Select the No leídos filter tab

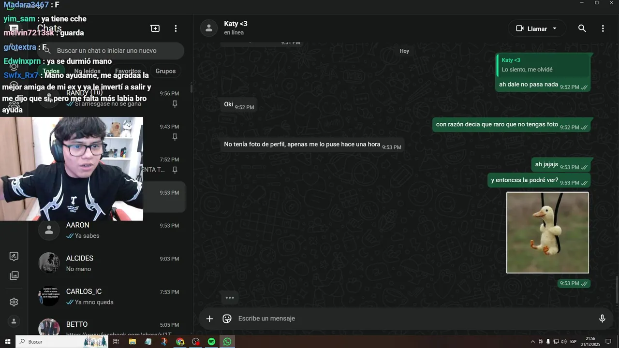point(88,71)
